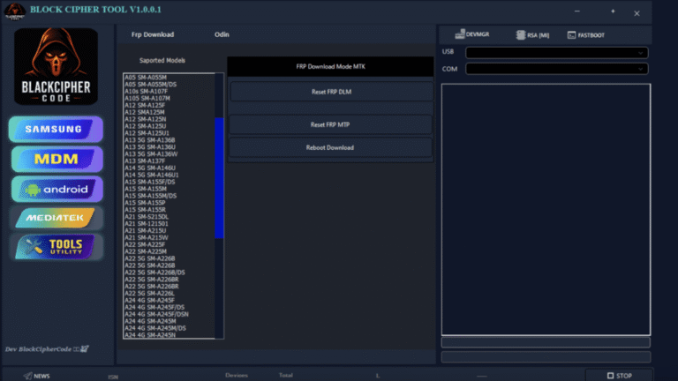Select A22 SM-A225M model
This screenshot has height=381, width=678.
[146, 251]
